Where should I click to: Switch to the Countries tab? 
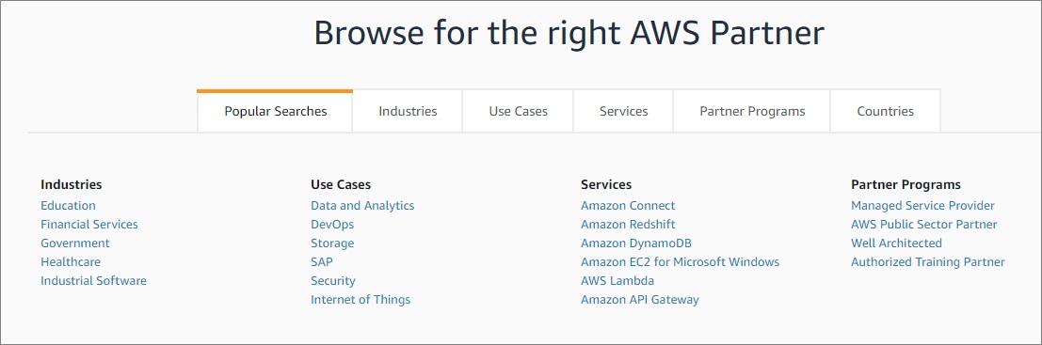tap(885, 112)
